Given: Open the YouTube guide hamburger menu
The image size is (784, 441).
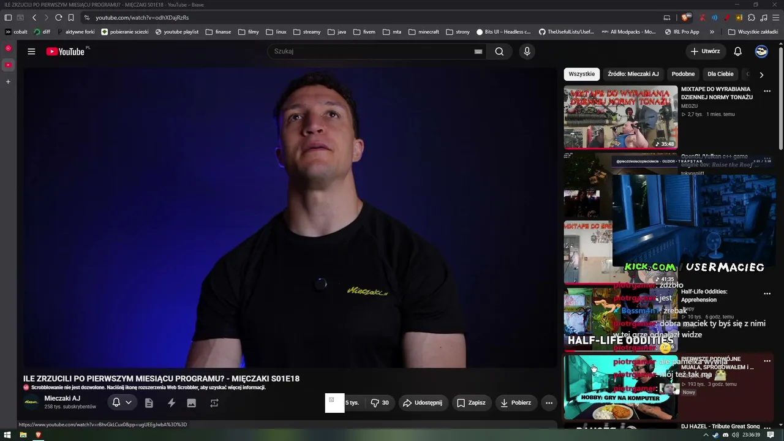Looking at the screenshot, I should tap(31, 51).
